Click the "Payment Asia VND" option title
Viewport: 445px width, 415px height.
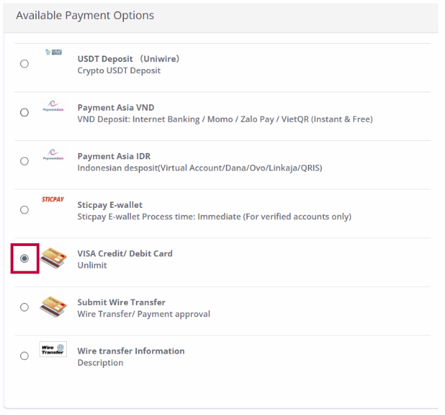(115, 108)
